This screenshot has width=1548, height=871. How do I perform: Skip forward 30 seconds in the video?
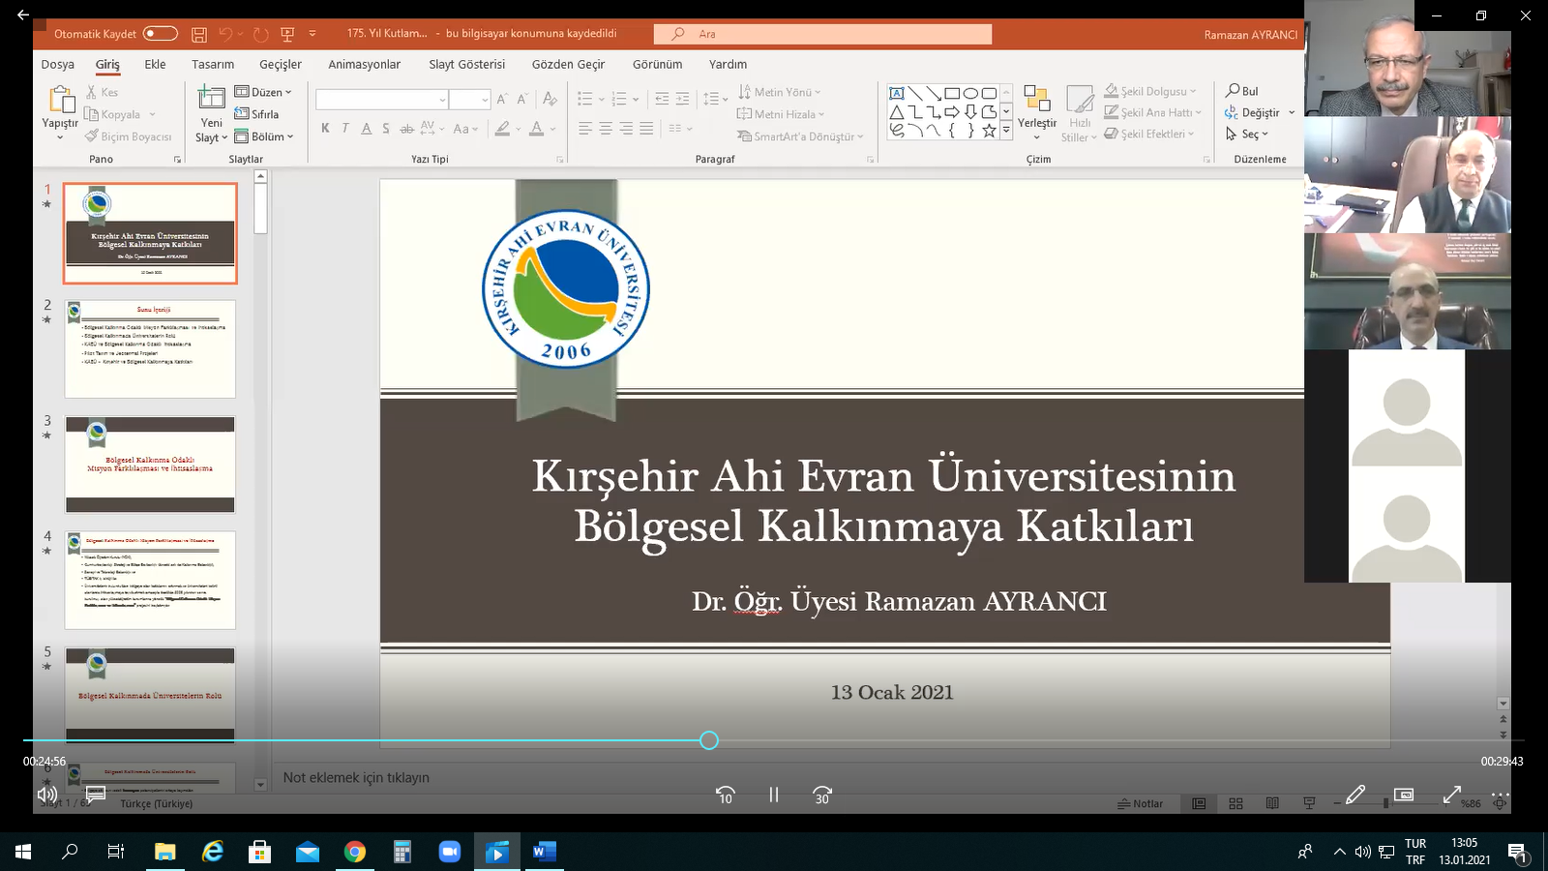[822, 795]
